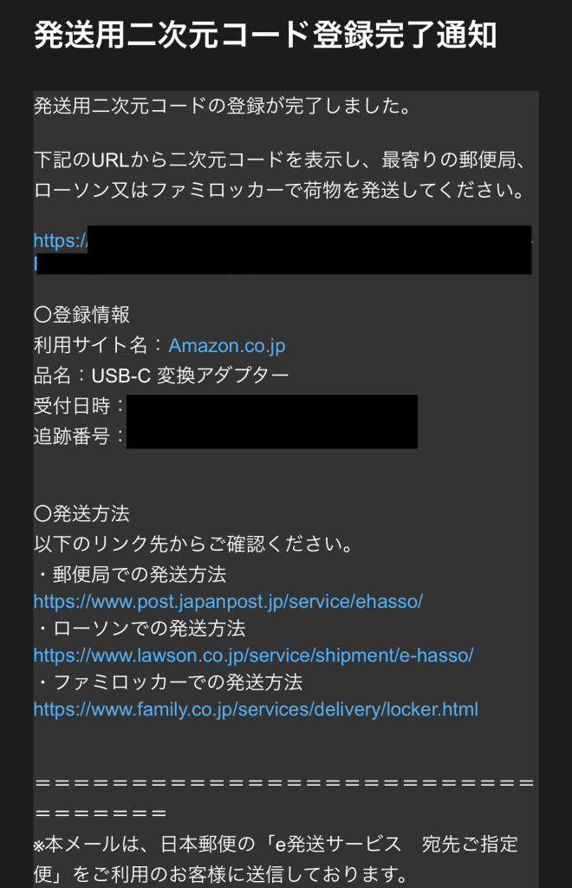Click the paragraph starting with 下記のURLから

(x=279, y=175)
